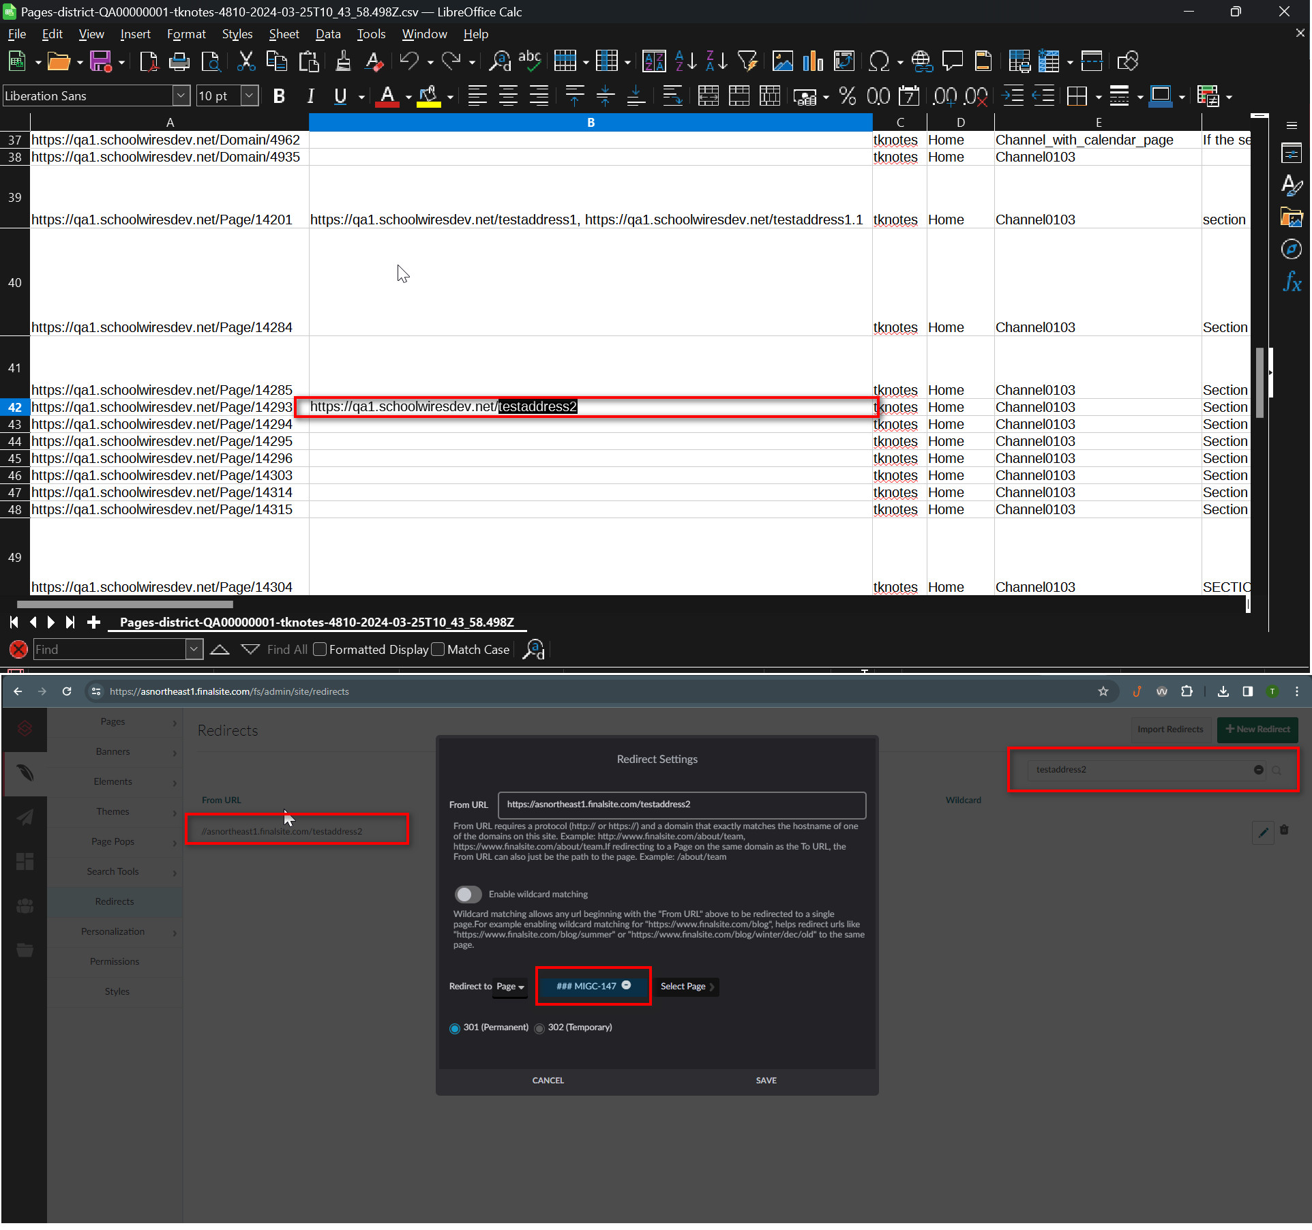Screen dimensions: 1312x1230
Task: Expand the Borders dropdown arrow
Action: (x=1099, y=97)
